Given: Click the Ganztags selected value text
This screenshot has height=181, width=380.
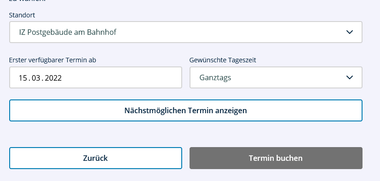Looking at the screenshot, I should [x=215, y=78].
